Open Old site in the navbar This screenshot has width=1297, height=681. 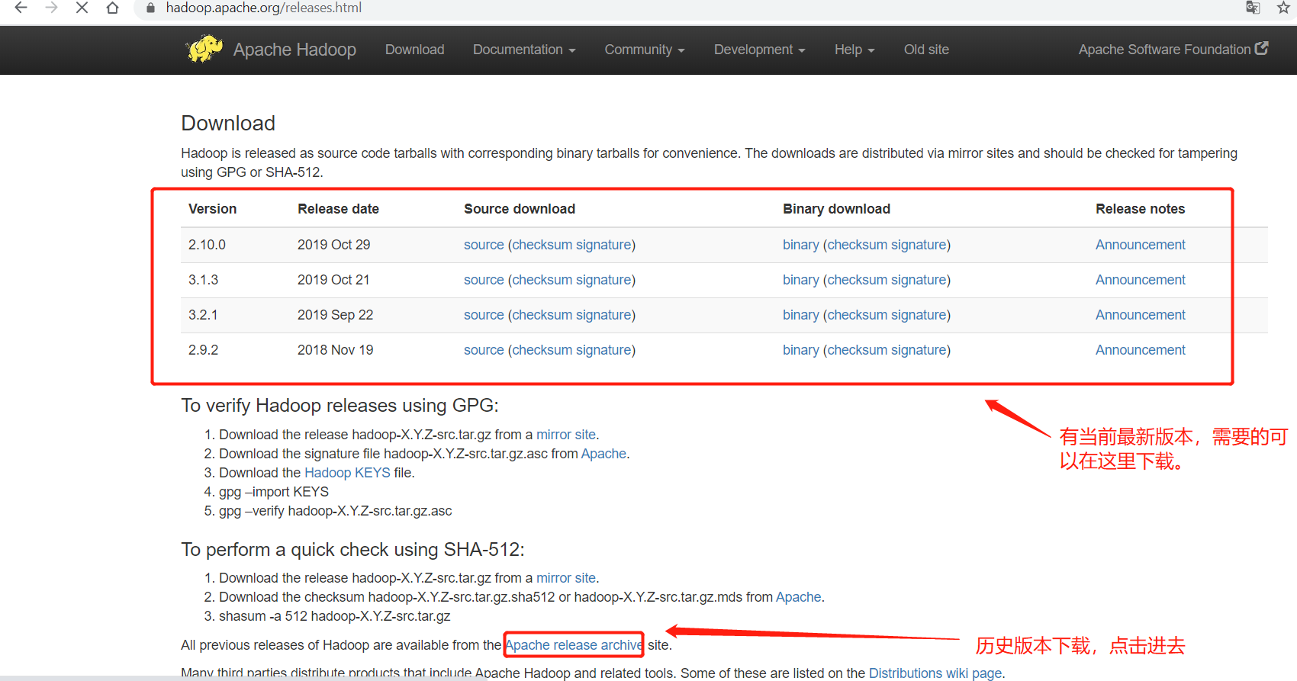point(926,50)
